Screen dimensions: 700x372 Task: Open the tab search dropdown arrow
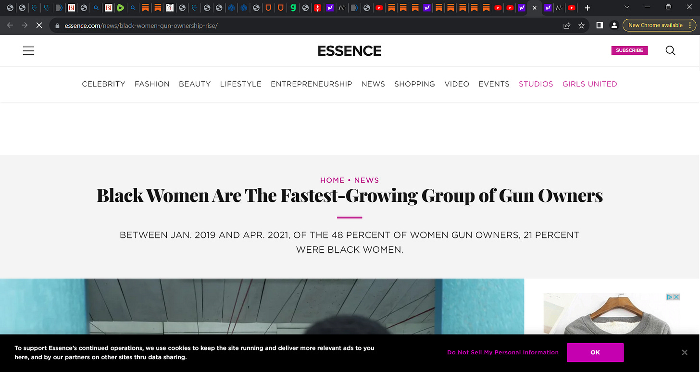[x=627, y=7]
